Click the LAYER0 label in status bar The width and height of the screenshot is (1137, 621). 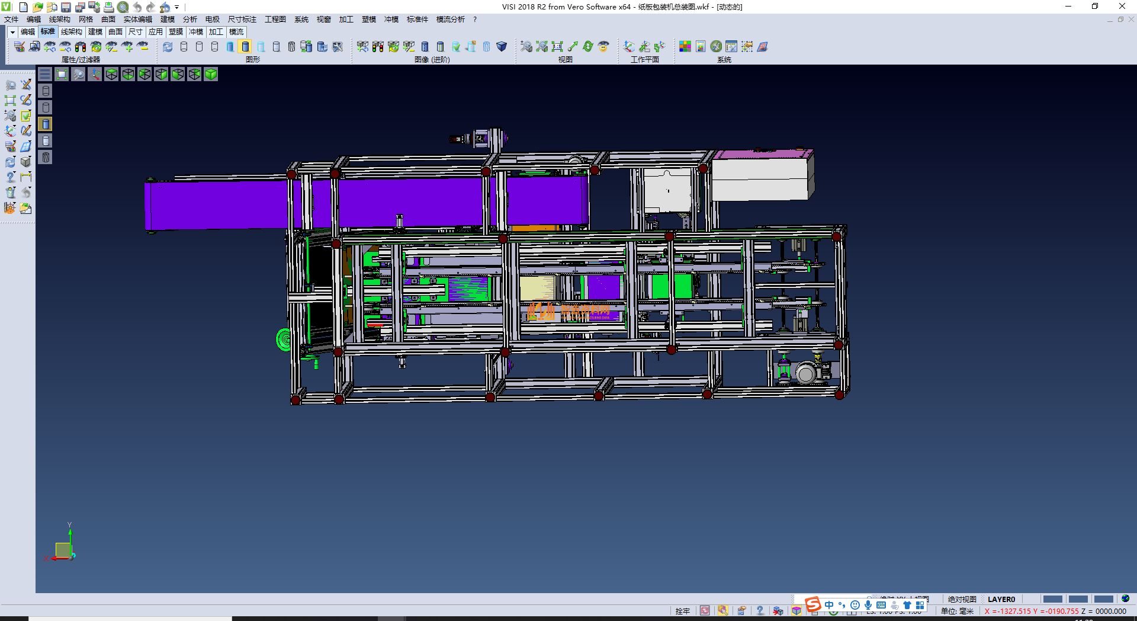click(x=1001, y=599)
